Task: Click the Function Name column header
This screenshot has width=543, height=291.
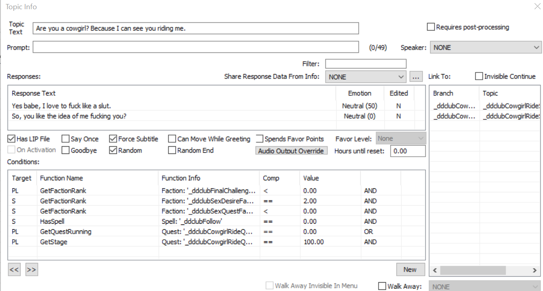Action: coord(98,178)
